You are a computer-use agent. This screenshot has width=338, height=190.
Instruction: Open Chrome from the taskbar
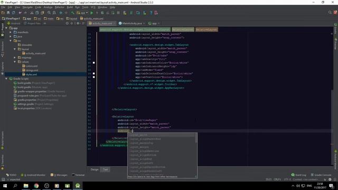(36, 186)
